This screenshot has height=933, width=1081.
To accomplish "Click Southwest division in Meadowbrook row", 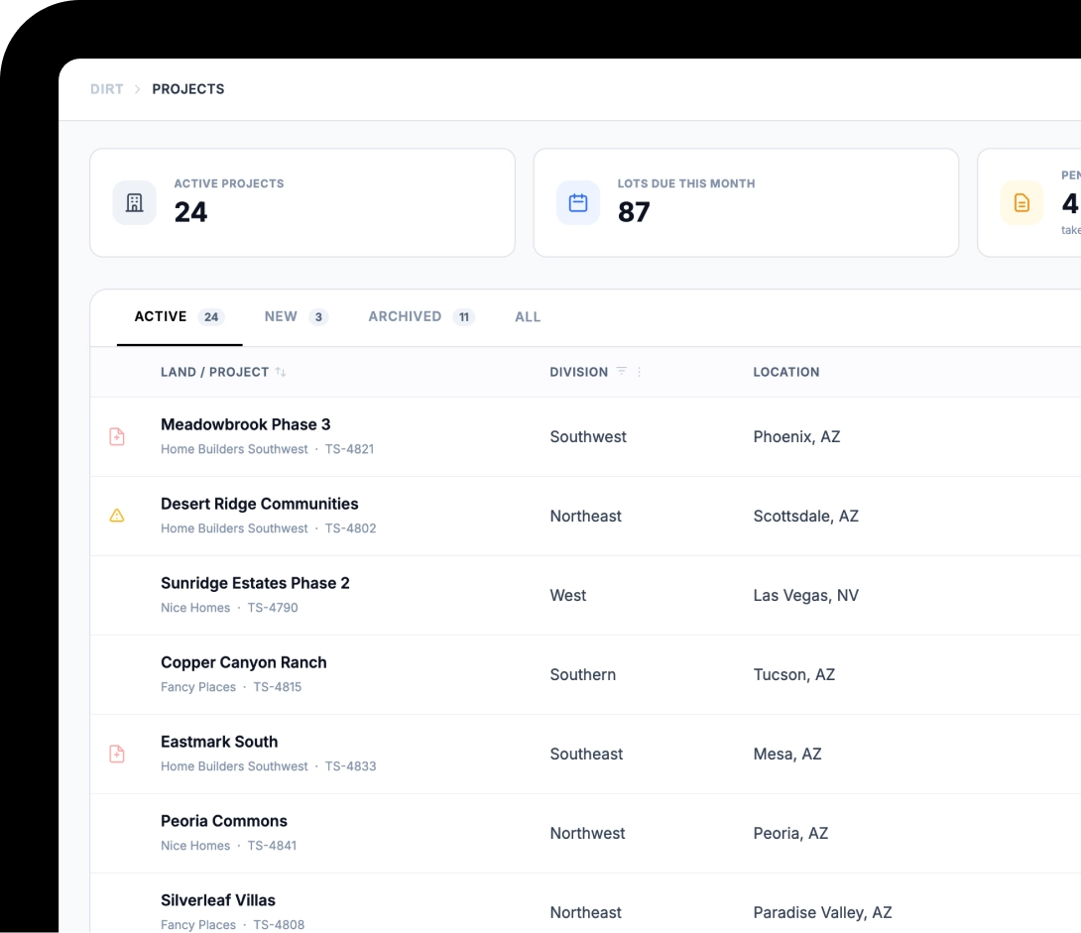I will [x=588, y=437].
